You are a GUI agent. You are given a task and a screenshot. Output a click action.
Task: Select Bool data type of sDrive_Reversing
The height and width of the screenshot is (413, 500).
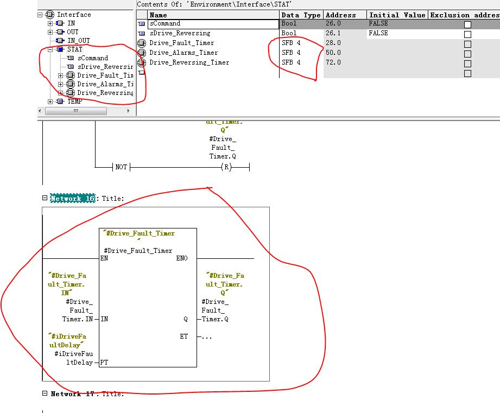pyautogui.click(x=289, y=33)
